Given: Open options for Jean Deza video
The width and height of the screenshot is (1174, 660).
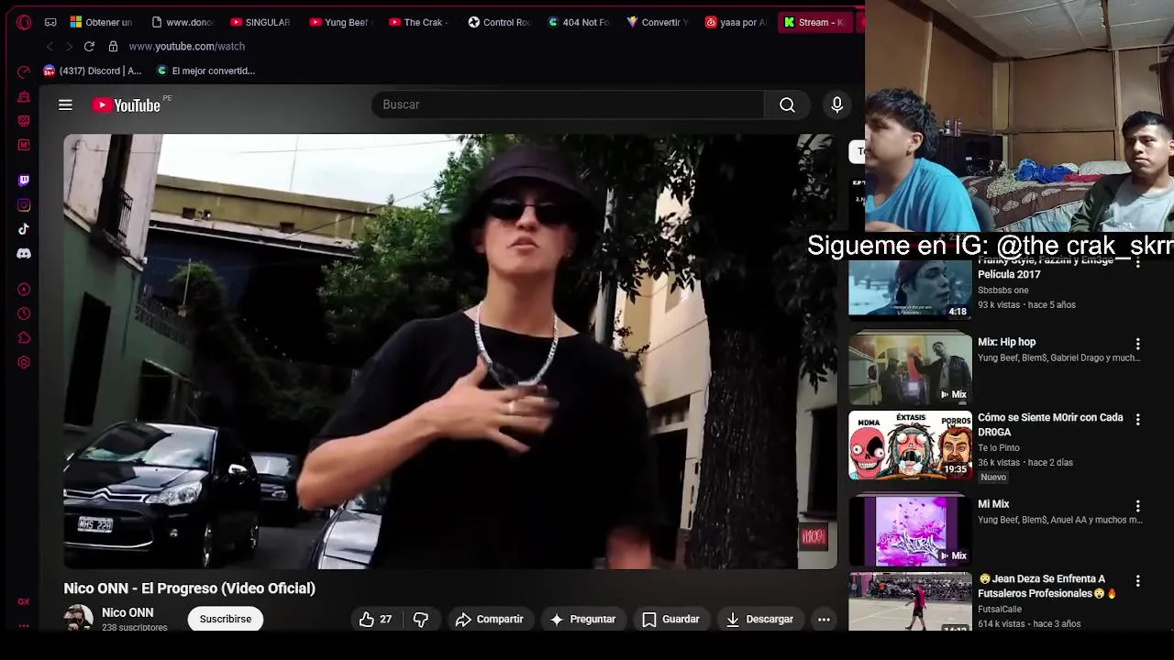Looking at the screenshot, I should pos(1137,581).
